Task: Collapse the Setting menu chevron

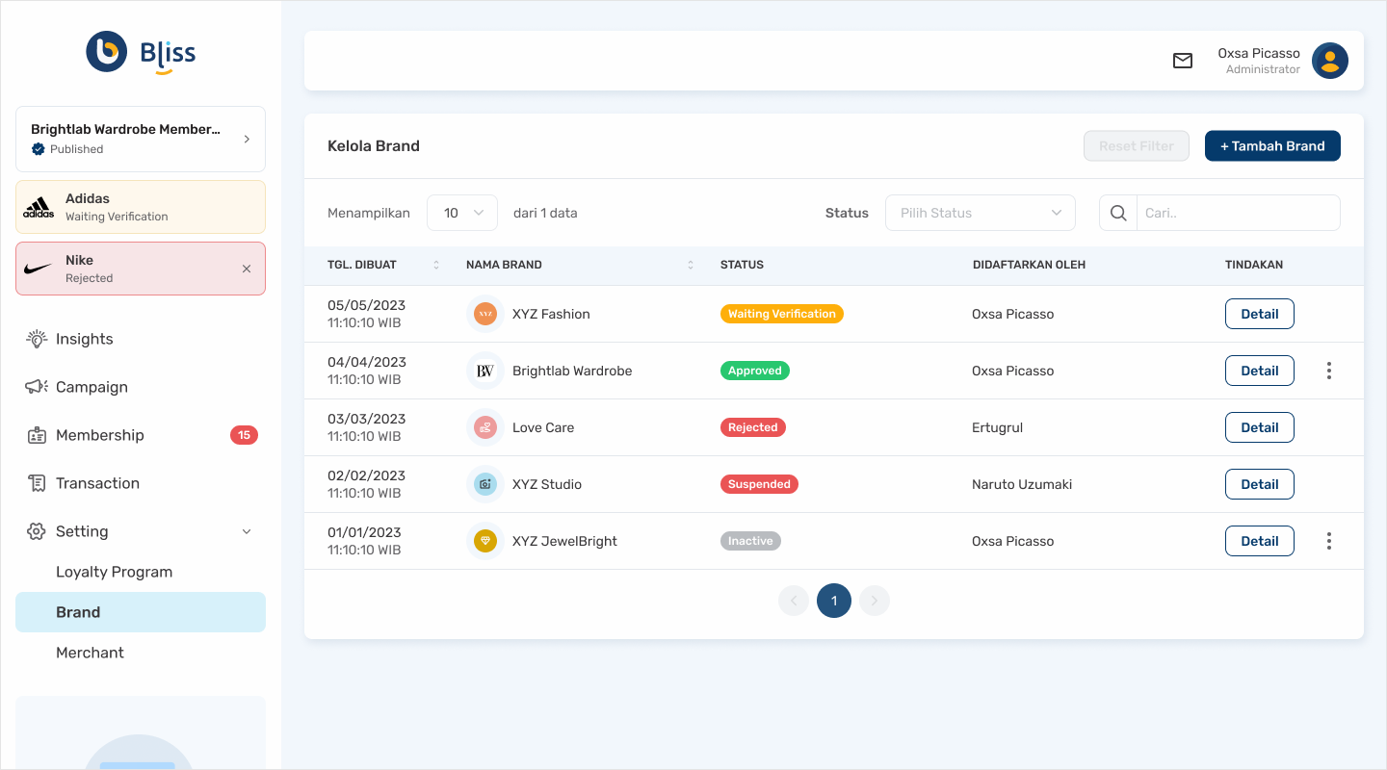Action: [247, 531]
